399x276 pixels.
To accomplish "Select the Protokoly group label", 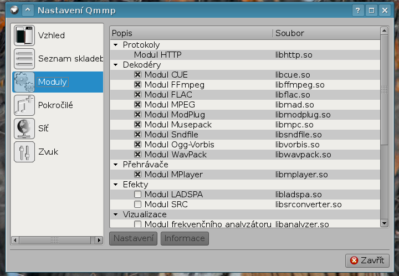I will pos(141,45).
